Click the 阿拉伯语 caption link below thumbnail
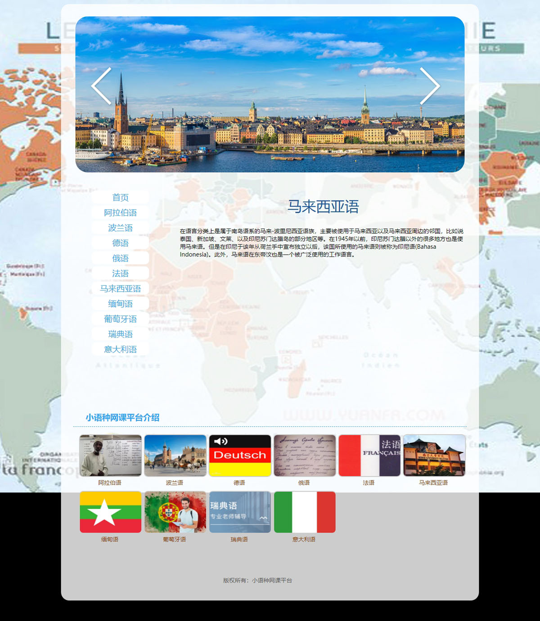 (110, 483)
